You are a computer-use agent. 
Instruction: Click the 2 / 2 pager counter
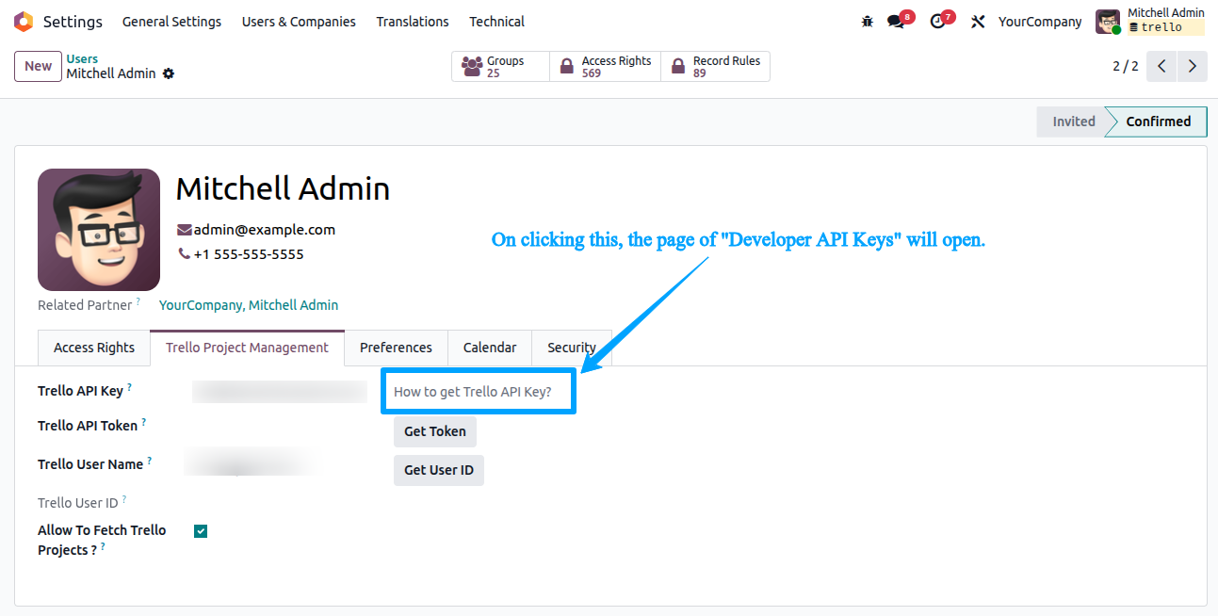(x=1126, y=66)
